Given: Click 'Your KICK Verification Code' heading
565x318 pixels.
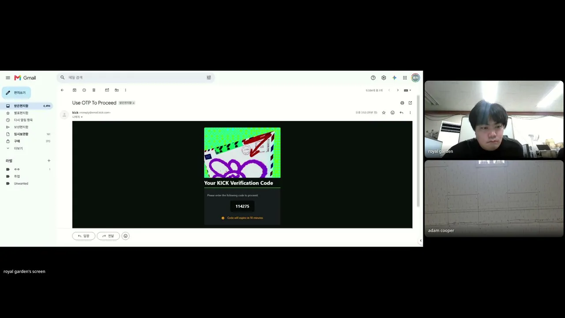Looking at the screenshot, I should click(x=238, y=183).
